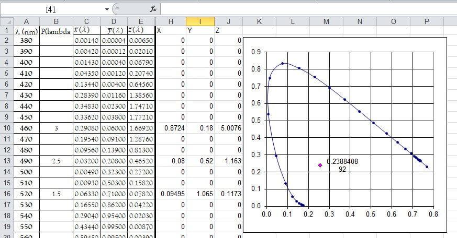Image resolution: width=457 pixels, height=238 pixels.
Task: Click the 0.8 label on the horizontal axis
Action: (x=433, y=213)
